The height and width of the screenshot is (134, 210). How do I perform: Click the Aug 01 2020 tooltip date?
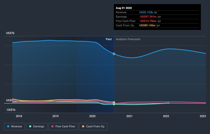[x=124, y=8]
